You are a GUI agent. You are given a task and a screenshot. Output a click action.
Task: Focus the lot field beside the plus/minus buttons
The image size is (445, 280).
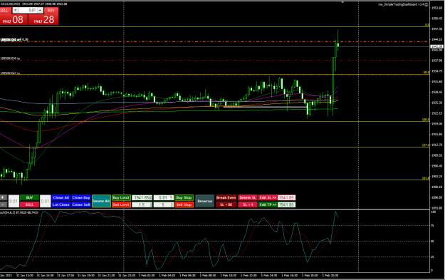tap(14, 201)
